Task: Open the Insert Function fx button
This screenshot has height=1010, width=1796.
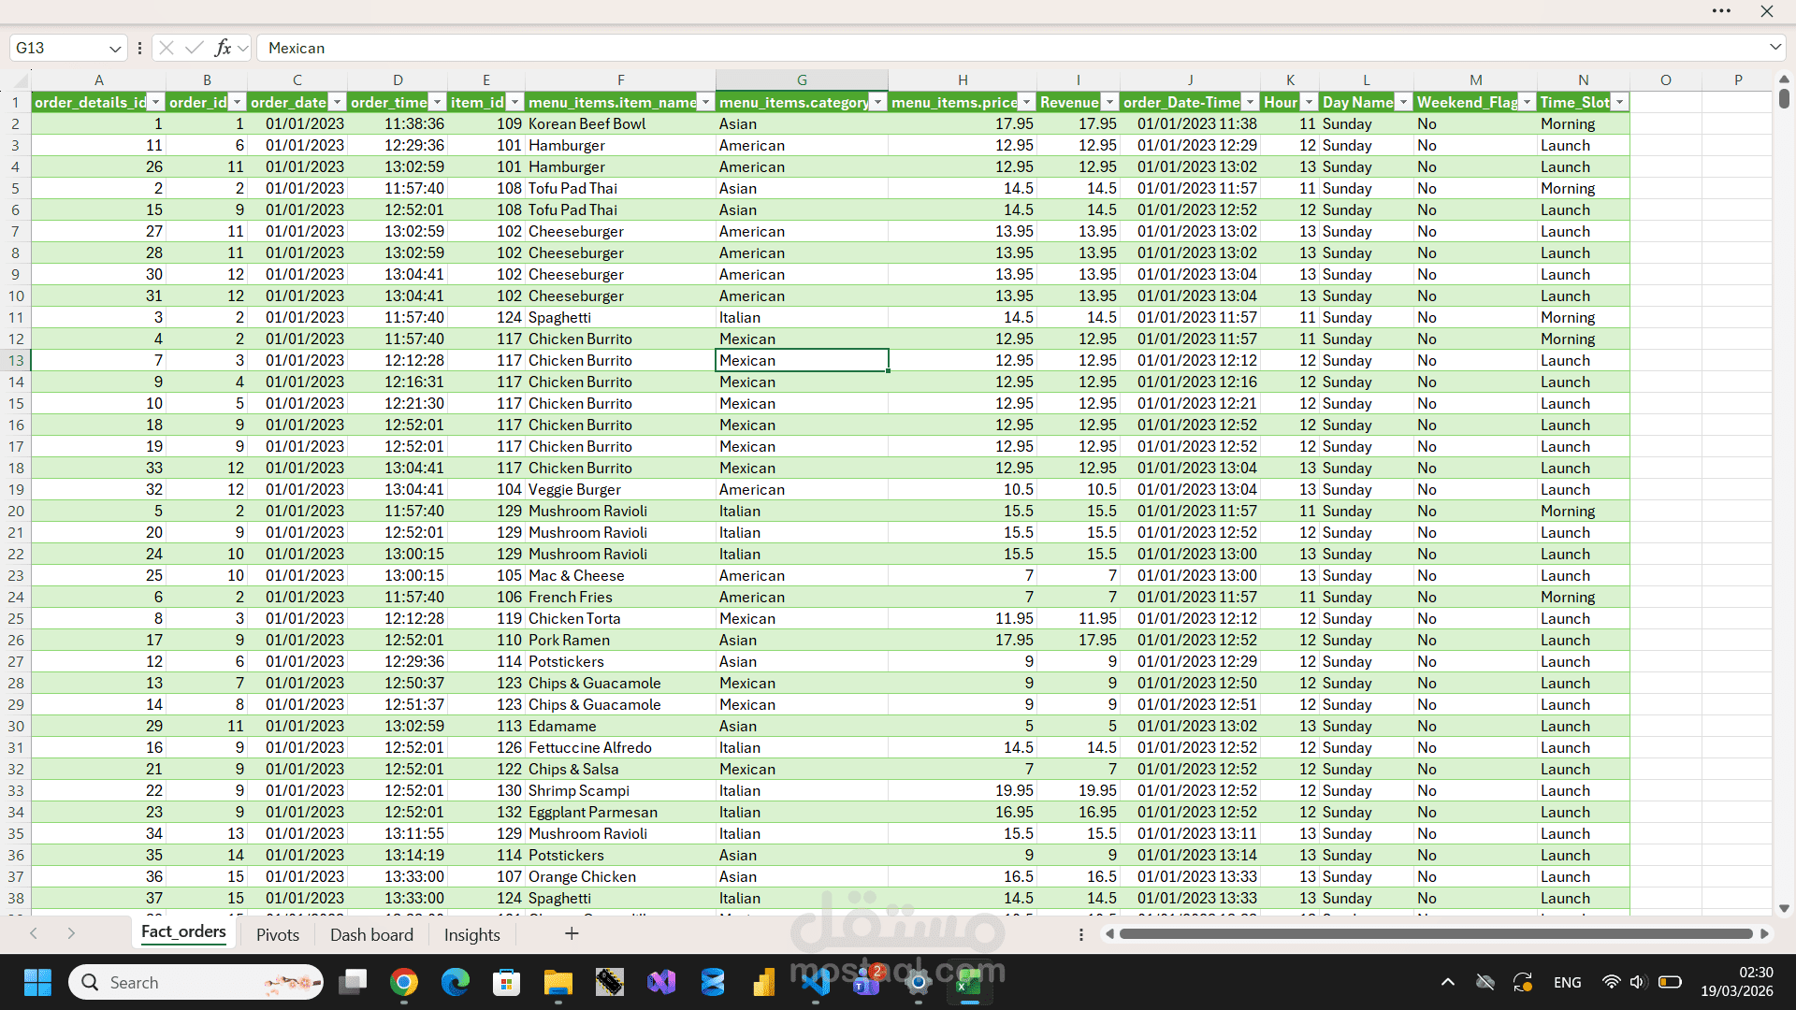Action: [x=223, y=48]
